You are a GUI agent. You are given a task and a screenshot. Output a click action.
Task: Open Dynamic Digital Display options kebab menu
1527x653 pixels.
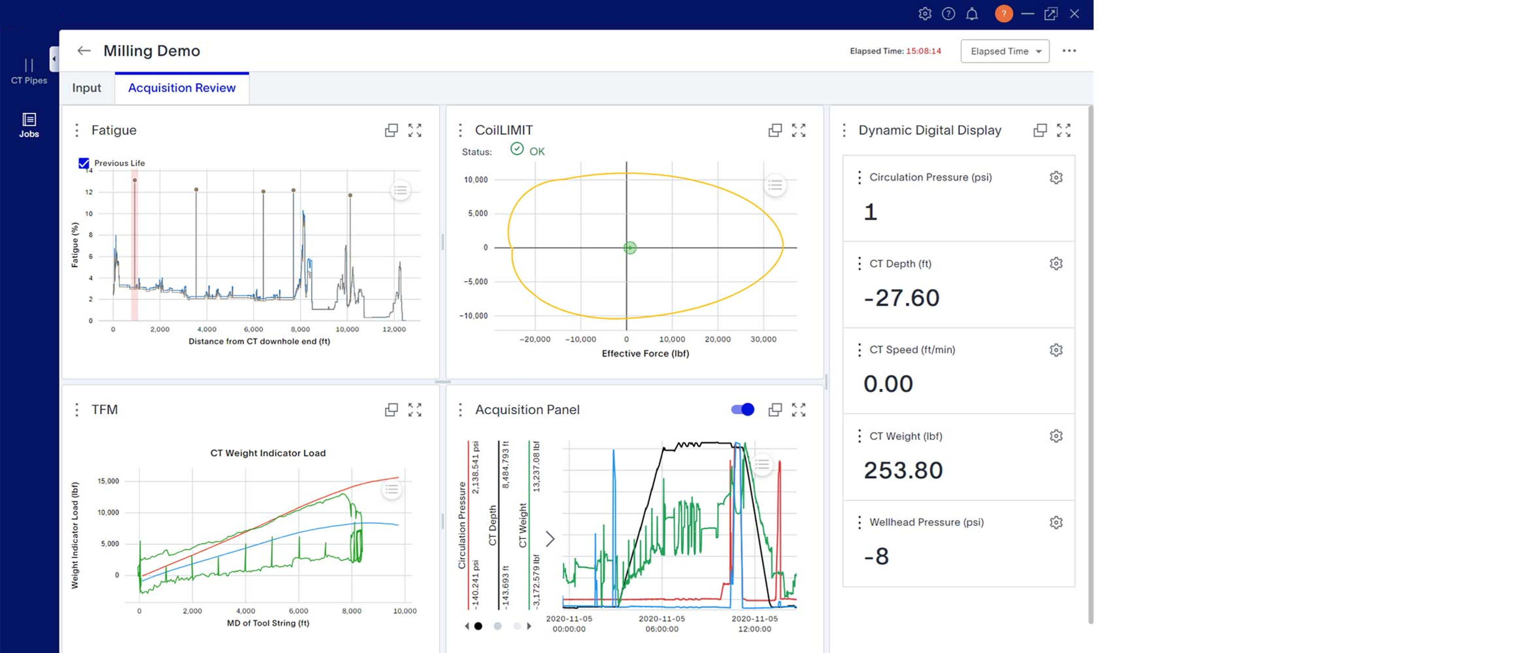click(x=844, y=130)
